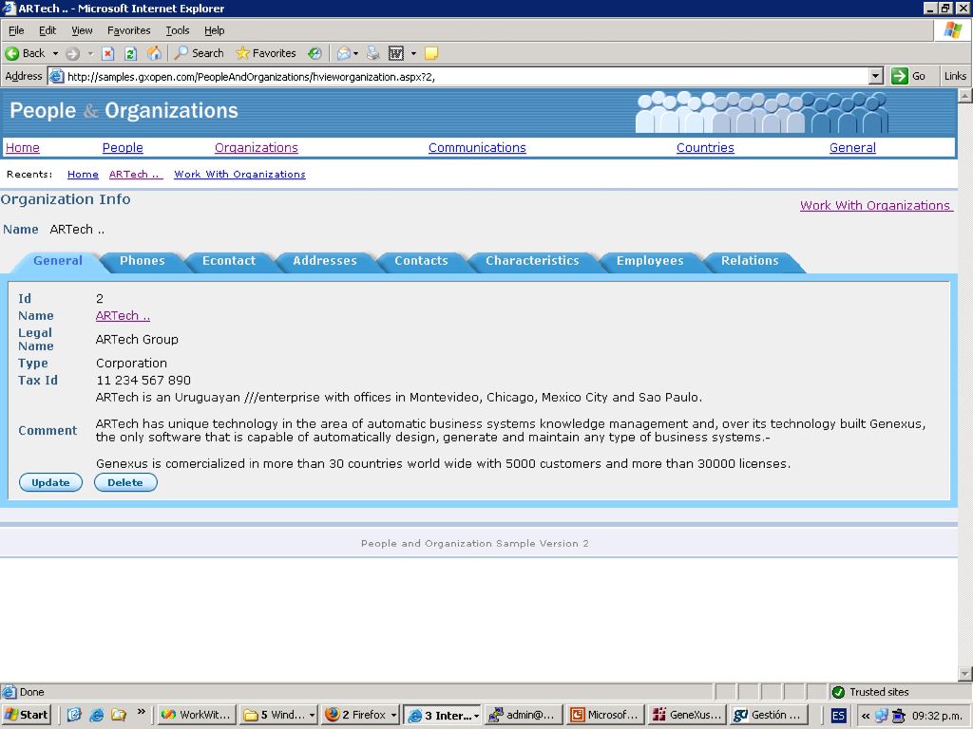Click the Trusted sites status bar entry
Screen dimensions: 973x729
coord(870,692)
